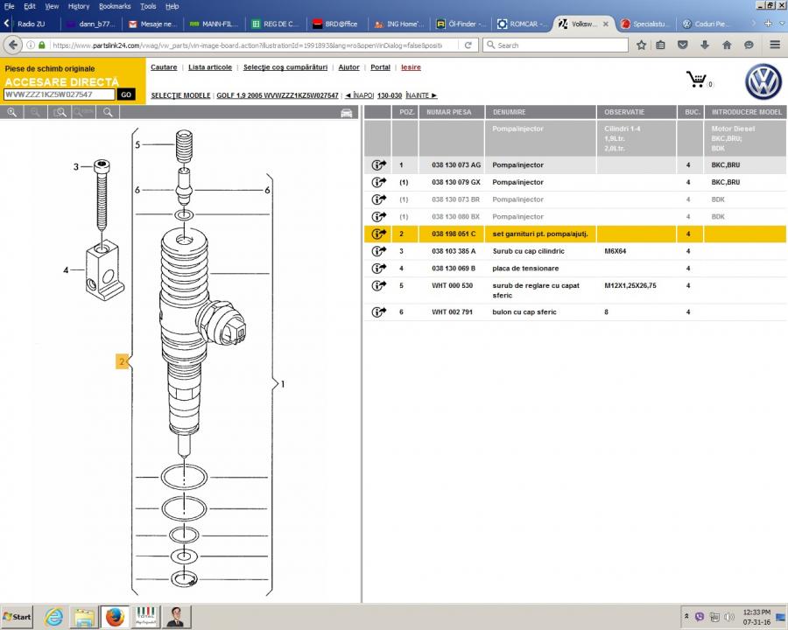
Task: Click the Lista articole link
Action: point(210,67)
